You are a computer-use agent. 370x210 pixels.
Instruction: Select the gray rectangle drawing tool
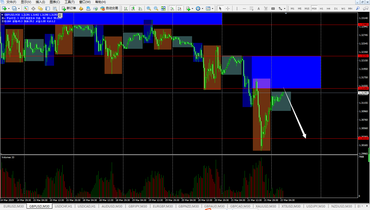[x=273, y=8]
